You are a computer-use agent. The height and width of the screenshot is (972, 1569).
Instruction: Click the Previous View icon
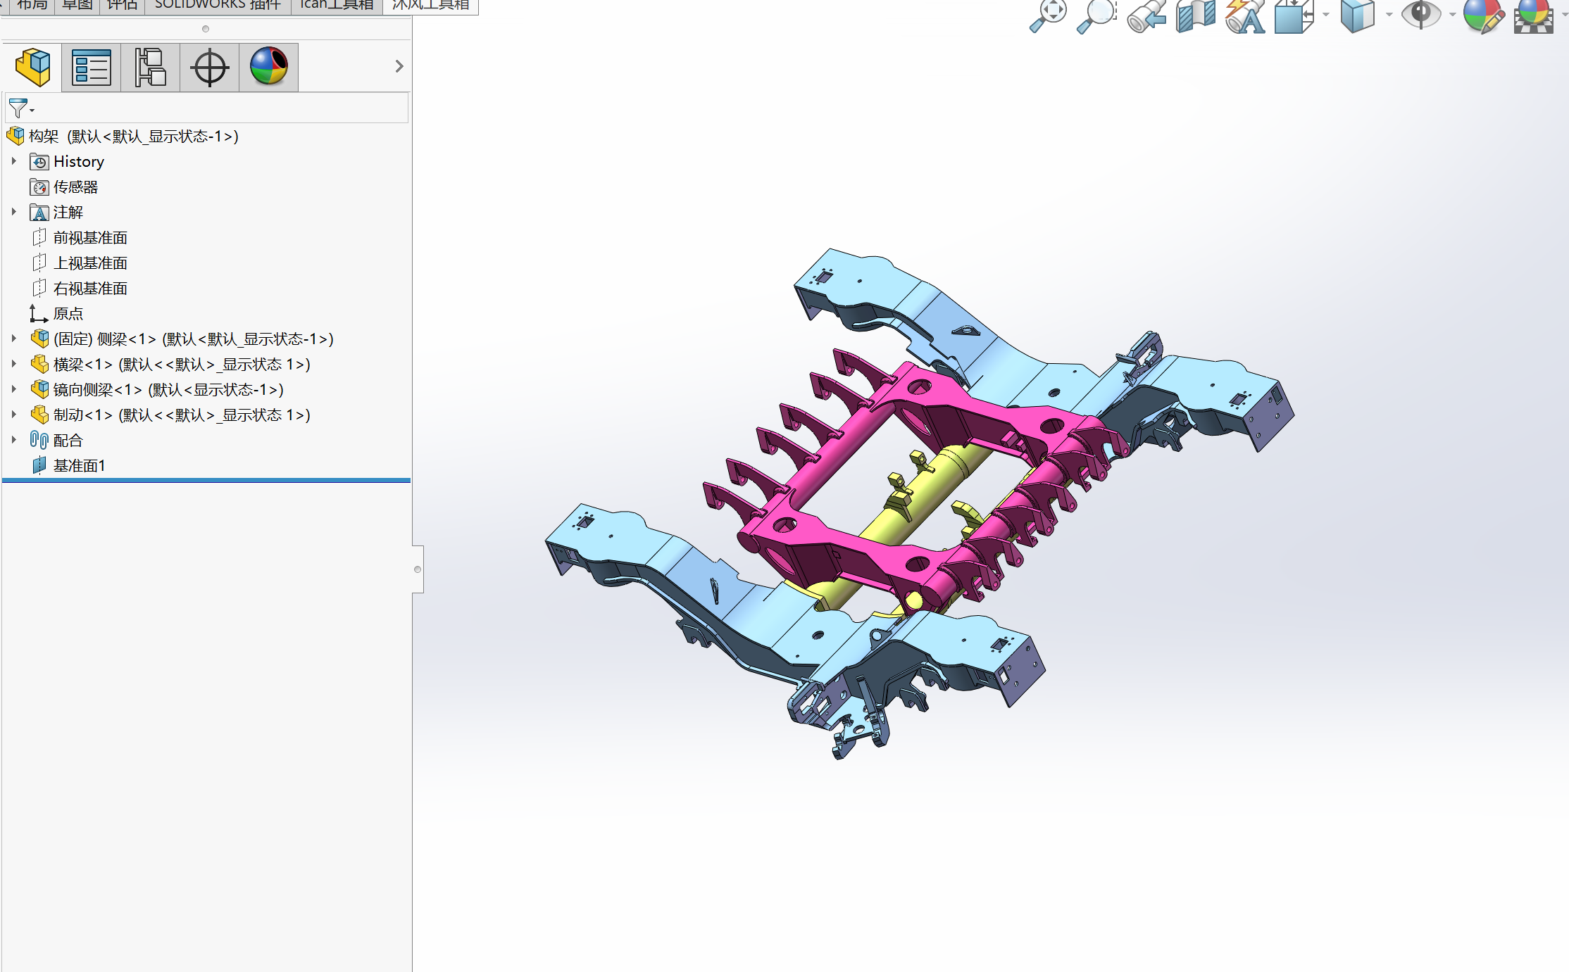(x=1146, y=15)
